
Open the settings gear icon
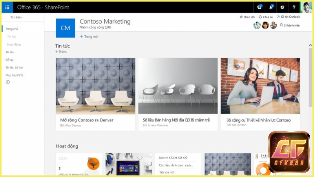[x=282, y=7]
